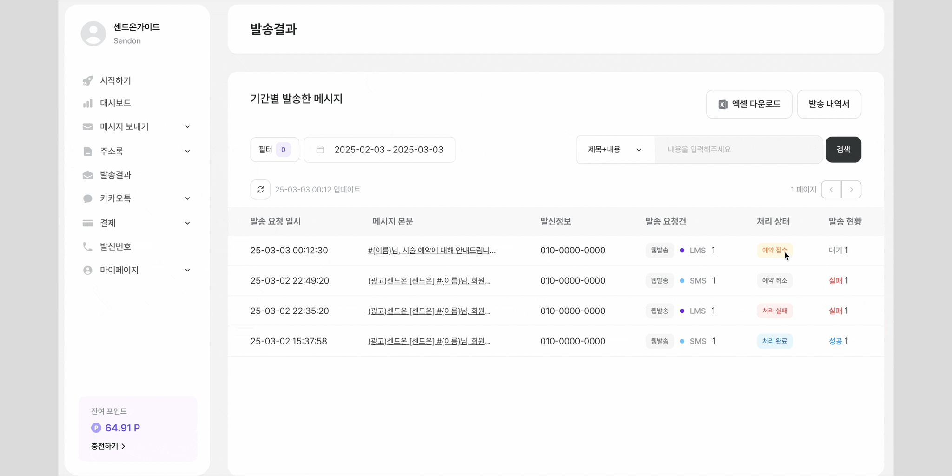Click the rocket icon for 시작하기

(87, 81)
